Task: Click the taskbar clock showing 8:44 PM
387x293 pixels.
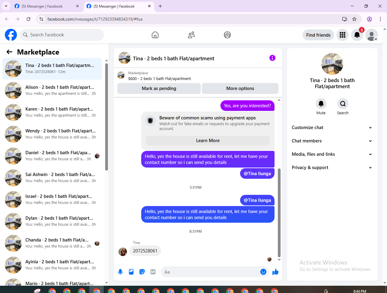Action: pos(360,291)
